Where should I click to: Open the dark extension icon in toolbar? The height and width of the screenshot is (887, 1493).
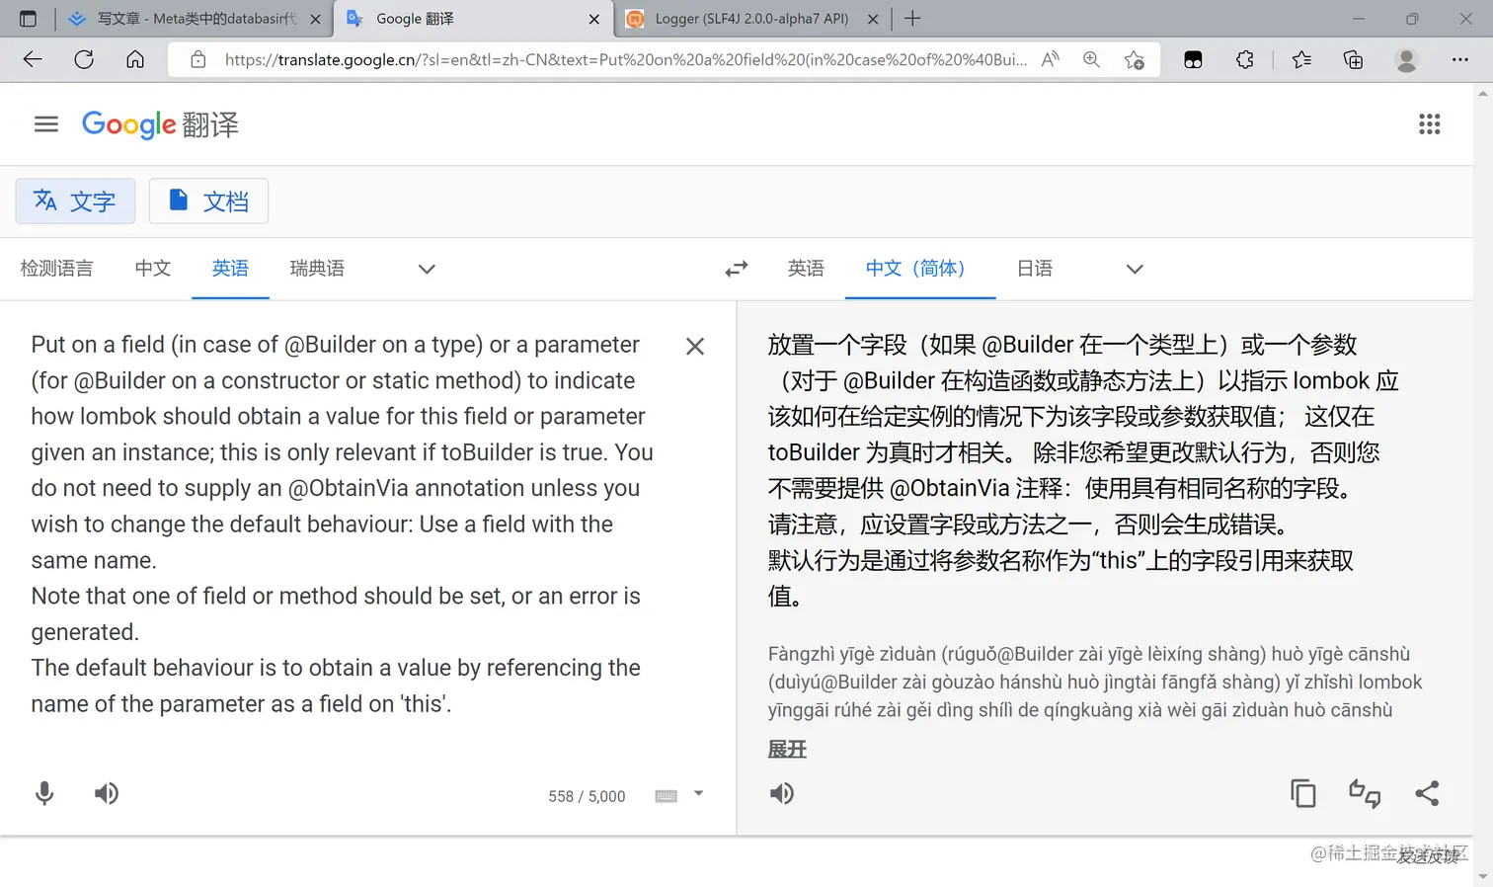click(x=1193, y=60)
